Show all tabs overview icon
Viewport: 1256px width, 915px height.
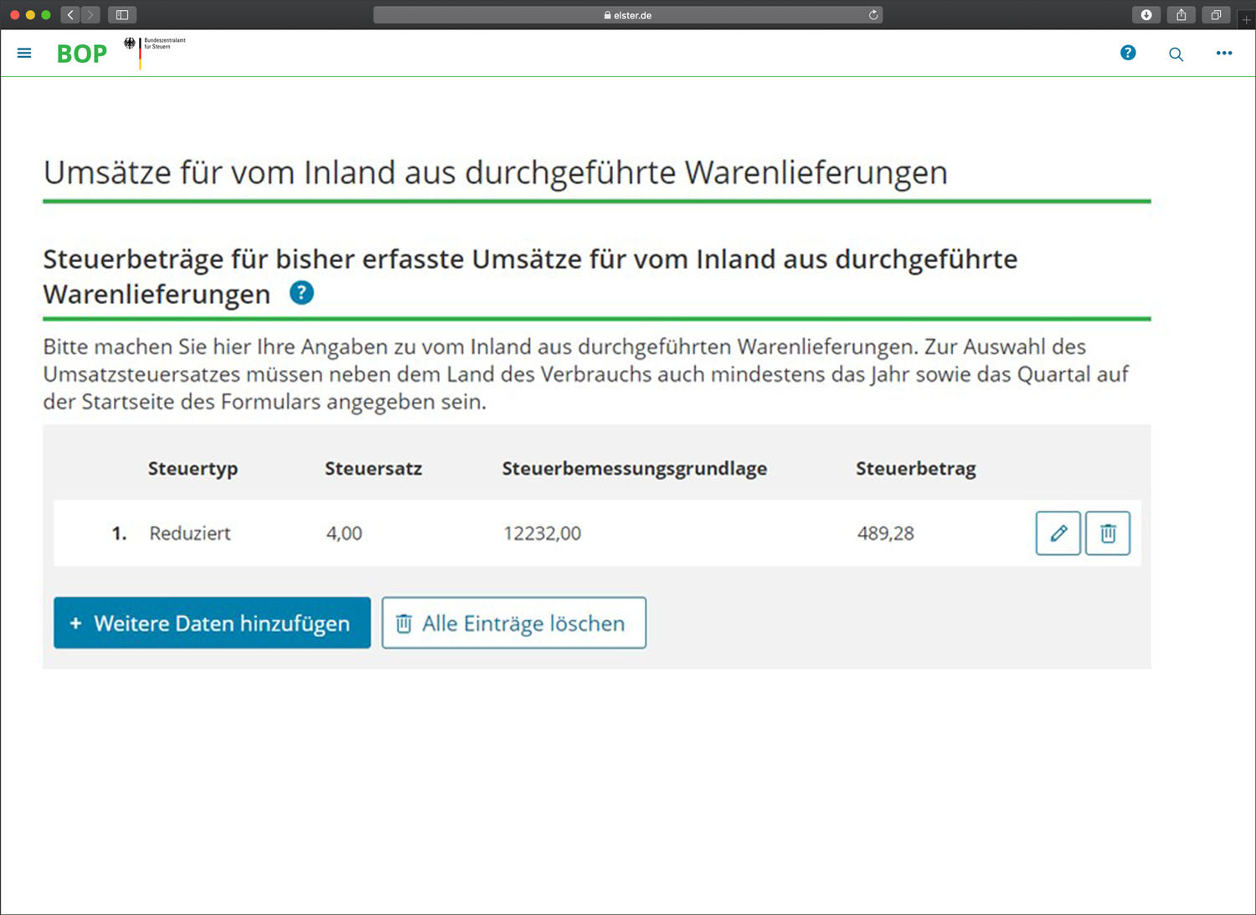1216,14
